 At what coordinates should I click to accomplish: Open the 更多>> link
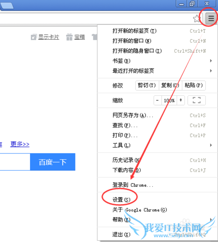click(x=20, y=144)
